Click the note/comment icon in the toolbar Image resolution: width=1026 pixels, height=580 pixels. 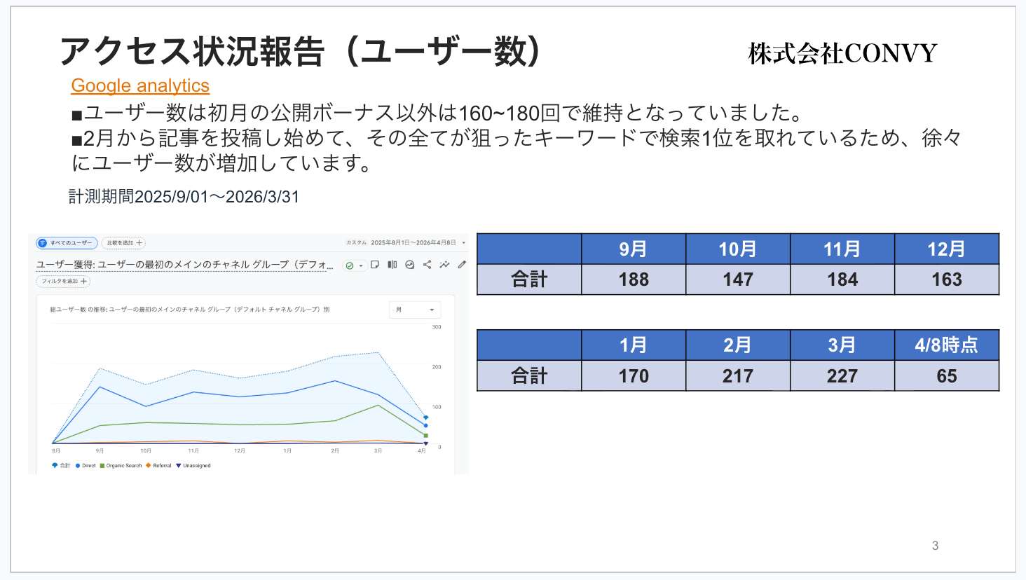click(x=376, y=265)
